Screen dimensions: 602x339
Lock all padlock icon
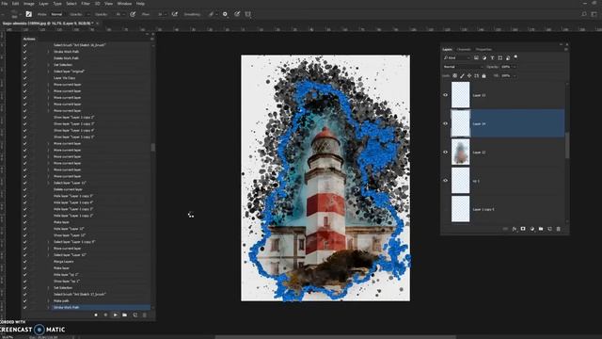[483, 76]
